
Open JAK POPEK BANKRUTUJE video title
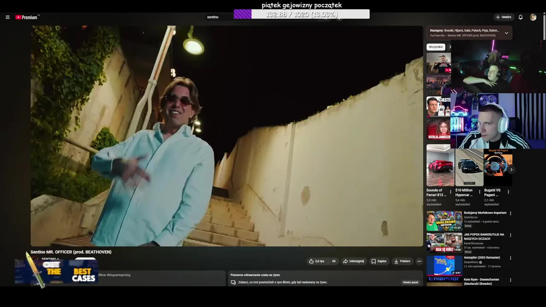pyautogui.click(x=484, y=237)
